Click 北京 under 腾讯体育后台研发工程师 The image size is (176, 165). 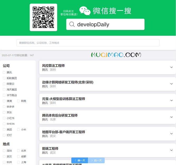click(53, 120)
